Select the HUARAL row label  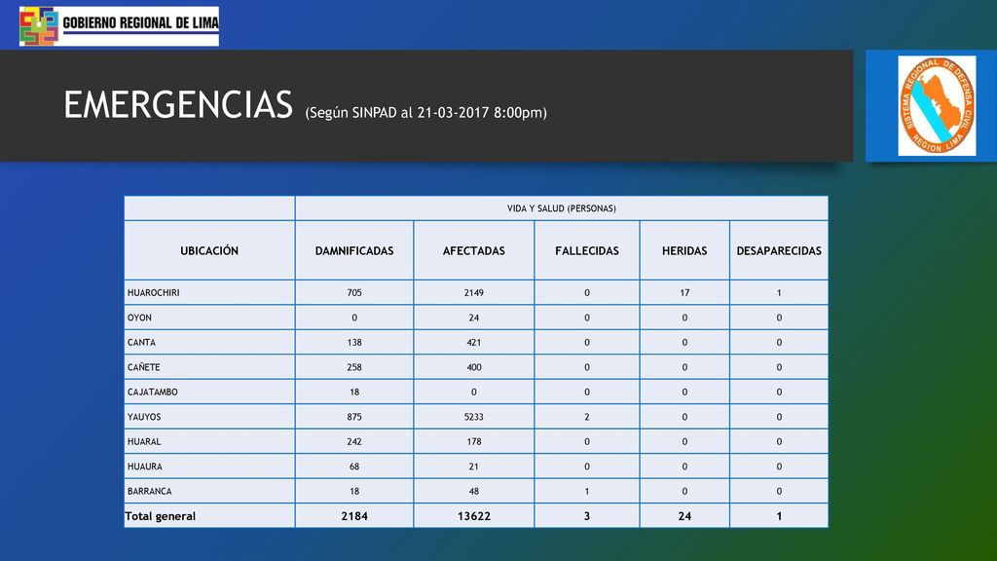coord(144,441)
